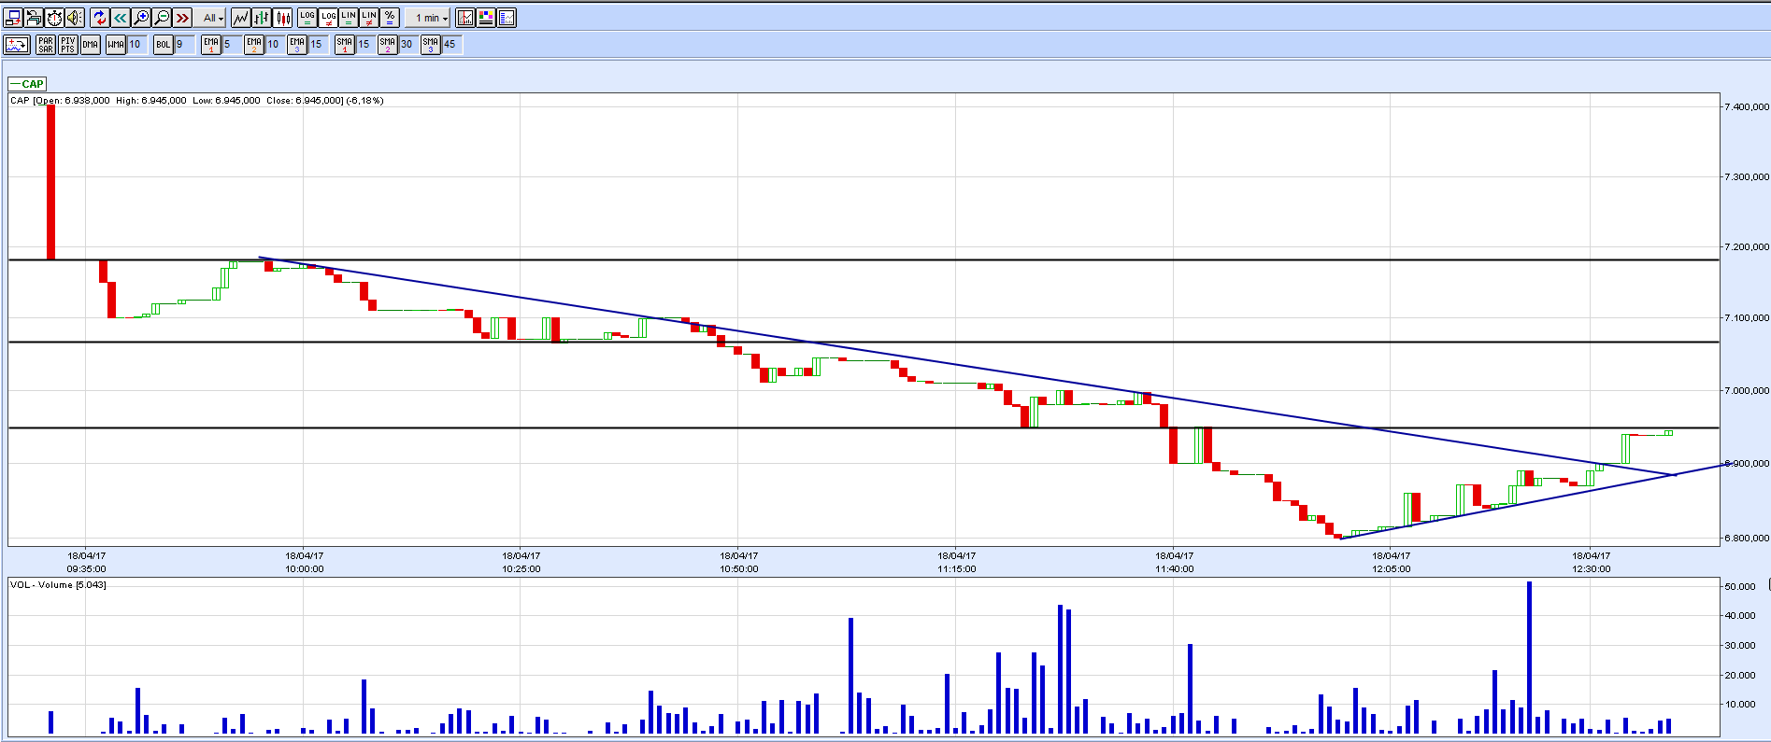Shift chart back with green double-left arrows
1771x742 pixels.
(x=121, y=18)
